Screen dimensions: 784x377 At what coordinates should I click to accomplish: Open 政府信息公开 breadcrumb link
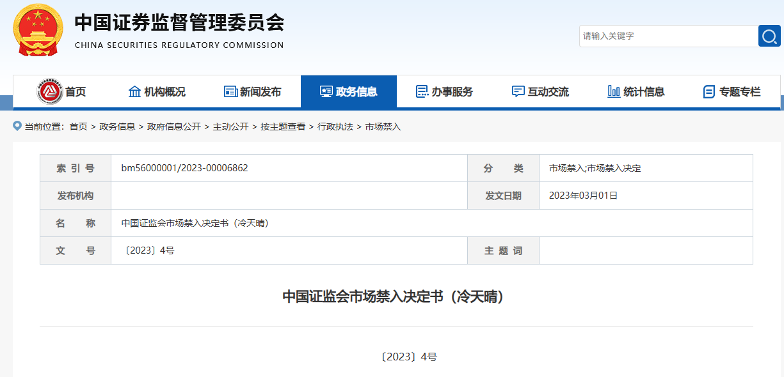tap(173, 127)
